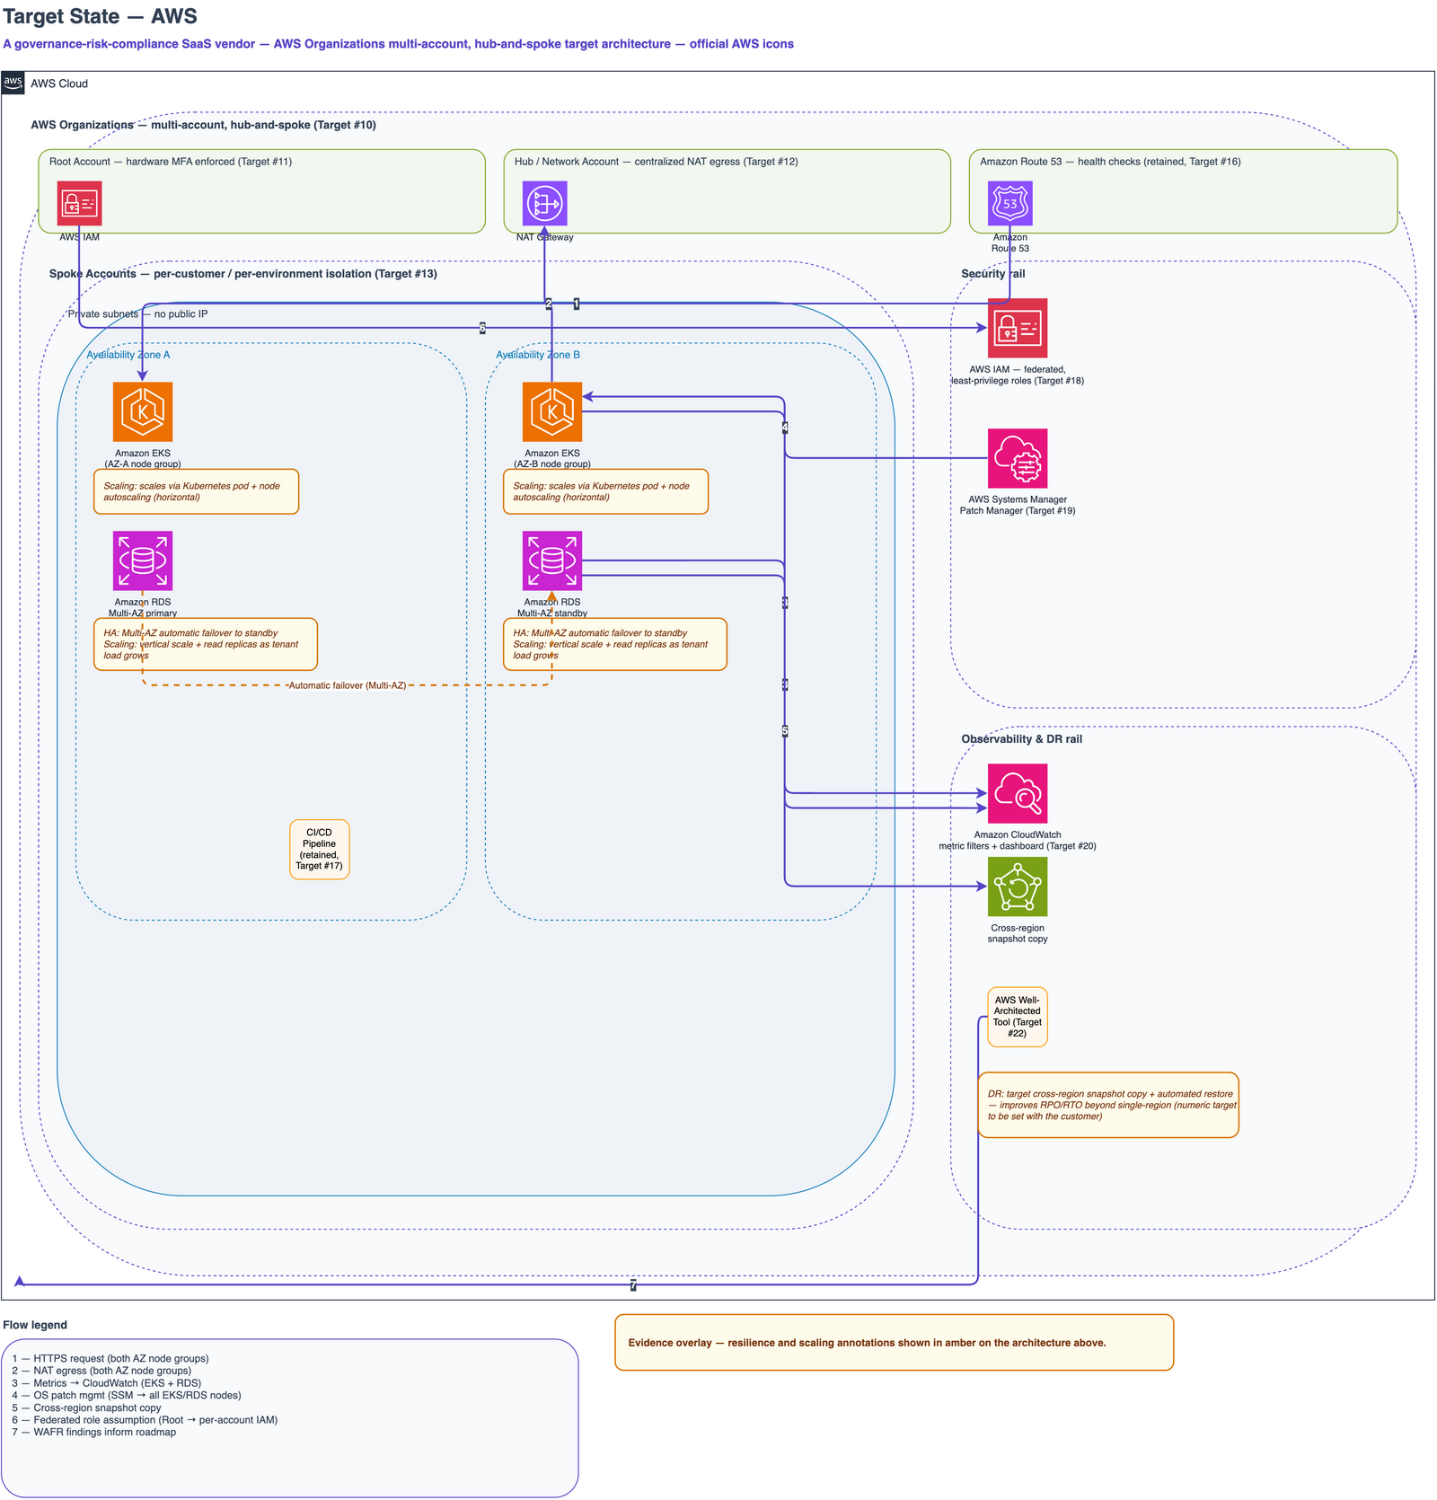
Task: Select the Amazon CloudWatch icon
Action: pos(1018,794)
